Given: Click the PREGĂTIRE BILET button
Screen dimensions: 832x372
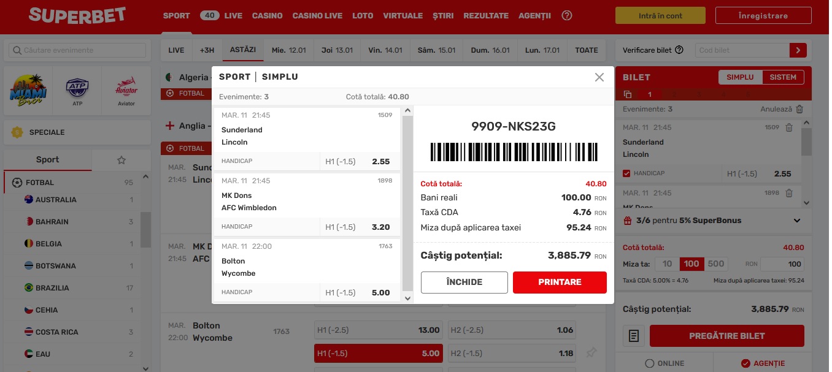Looking at the screenshot, I should tap(726, 336).
